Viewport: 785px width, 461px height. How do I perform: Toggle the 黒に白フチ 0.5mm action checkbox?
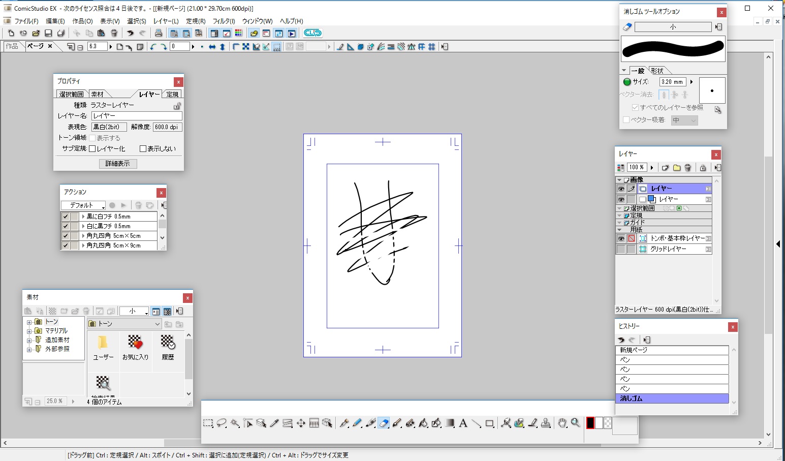click(x=65, y=217)
